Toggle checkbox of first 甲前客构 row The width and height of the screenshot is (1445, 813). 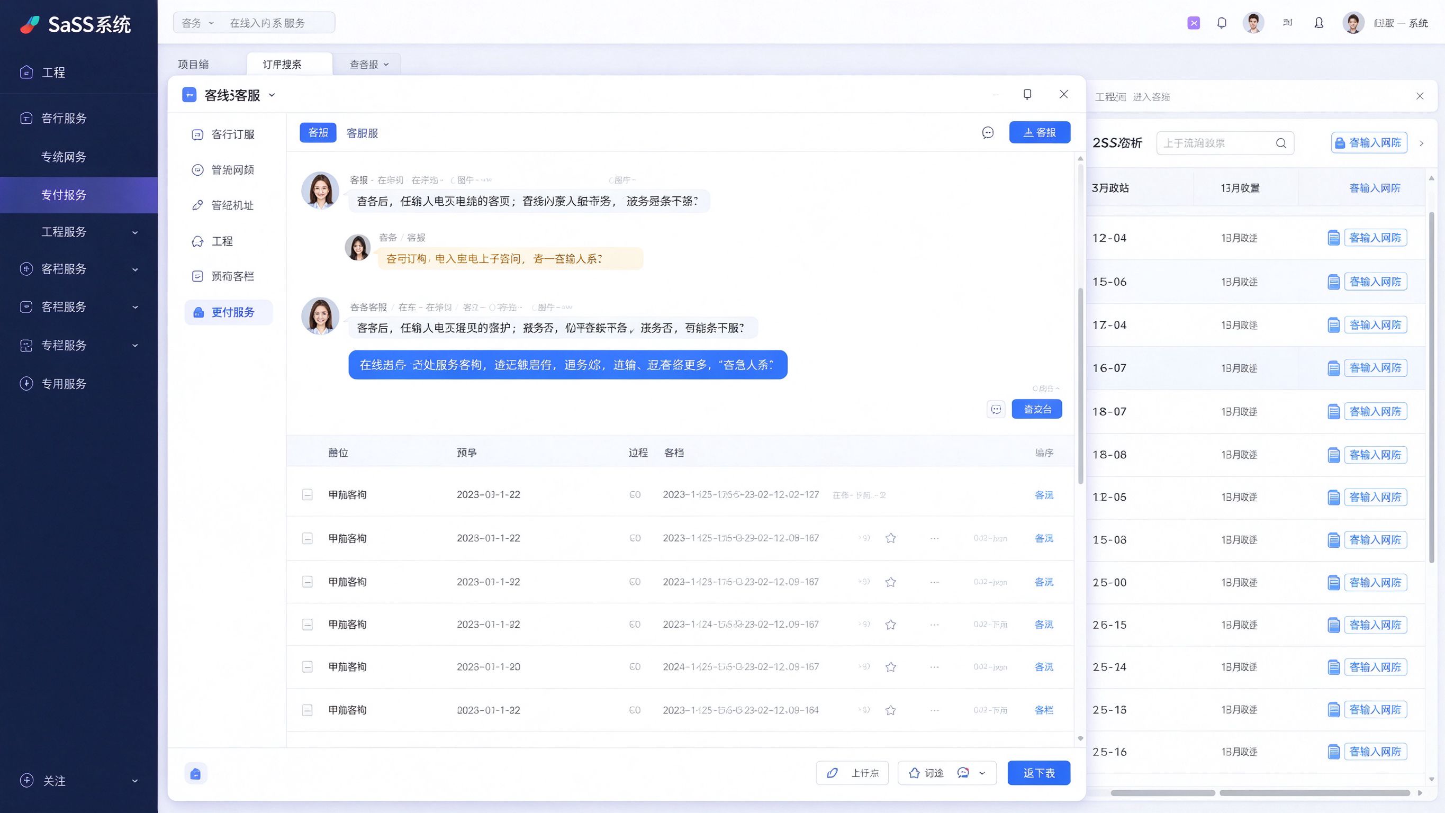pos(308,495)
